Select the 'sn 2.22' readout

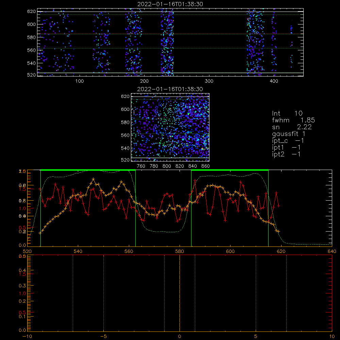292,127
